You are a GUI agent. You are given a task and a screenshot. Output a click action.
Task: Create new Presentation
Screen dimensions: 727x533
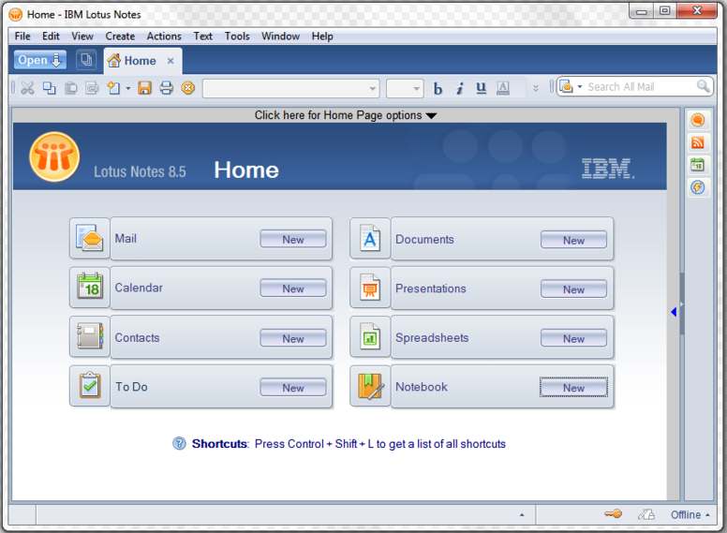pos(573,289)
